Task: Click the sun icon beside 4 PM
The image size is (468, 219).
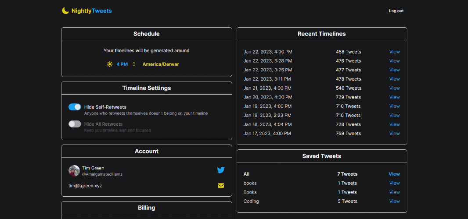Action: 110,64
